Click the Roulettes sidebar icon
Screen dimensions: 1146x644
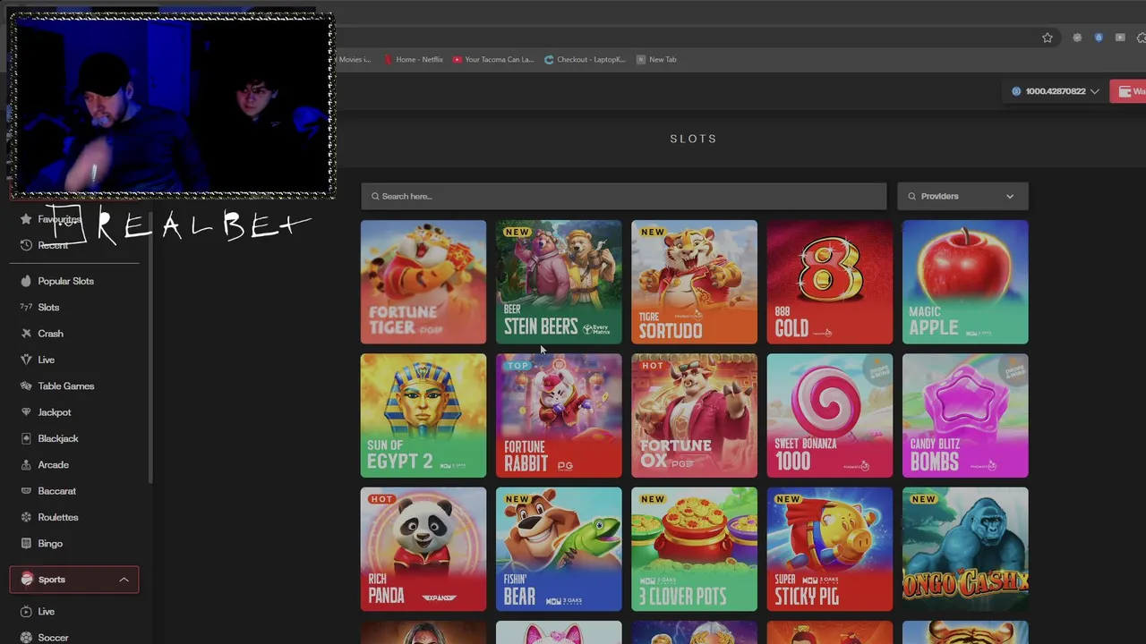click(26, 517)
